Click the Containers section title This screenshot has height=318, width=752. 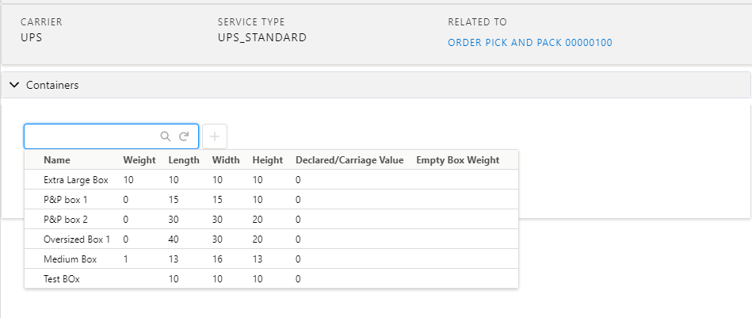pos(52,85)
